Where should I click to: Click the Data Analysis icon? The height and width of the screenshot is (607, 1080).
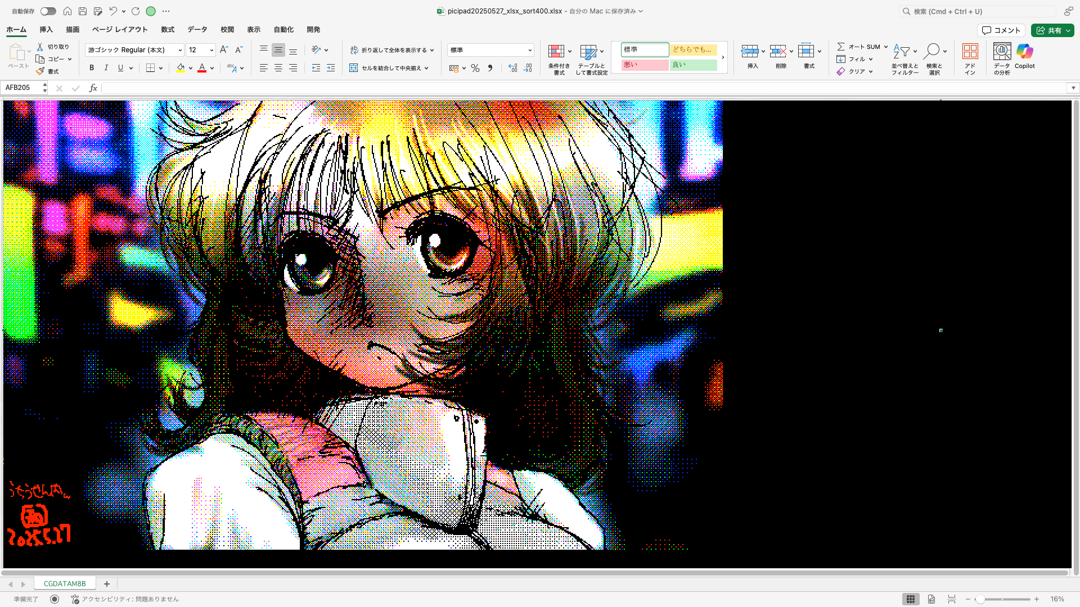(1002, 52)
